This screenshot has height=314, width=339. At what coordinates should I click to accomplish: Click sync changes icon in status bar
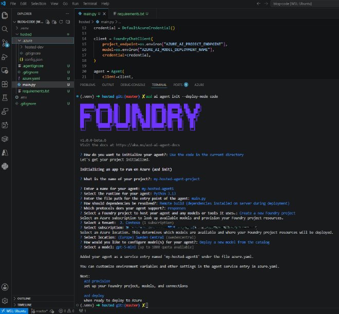coord(52,311)
